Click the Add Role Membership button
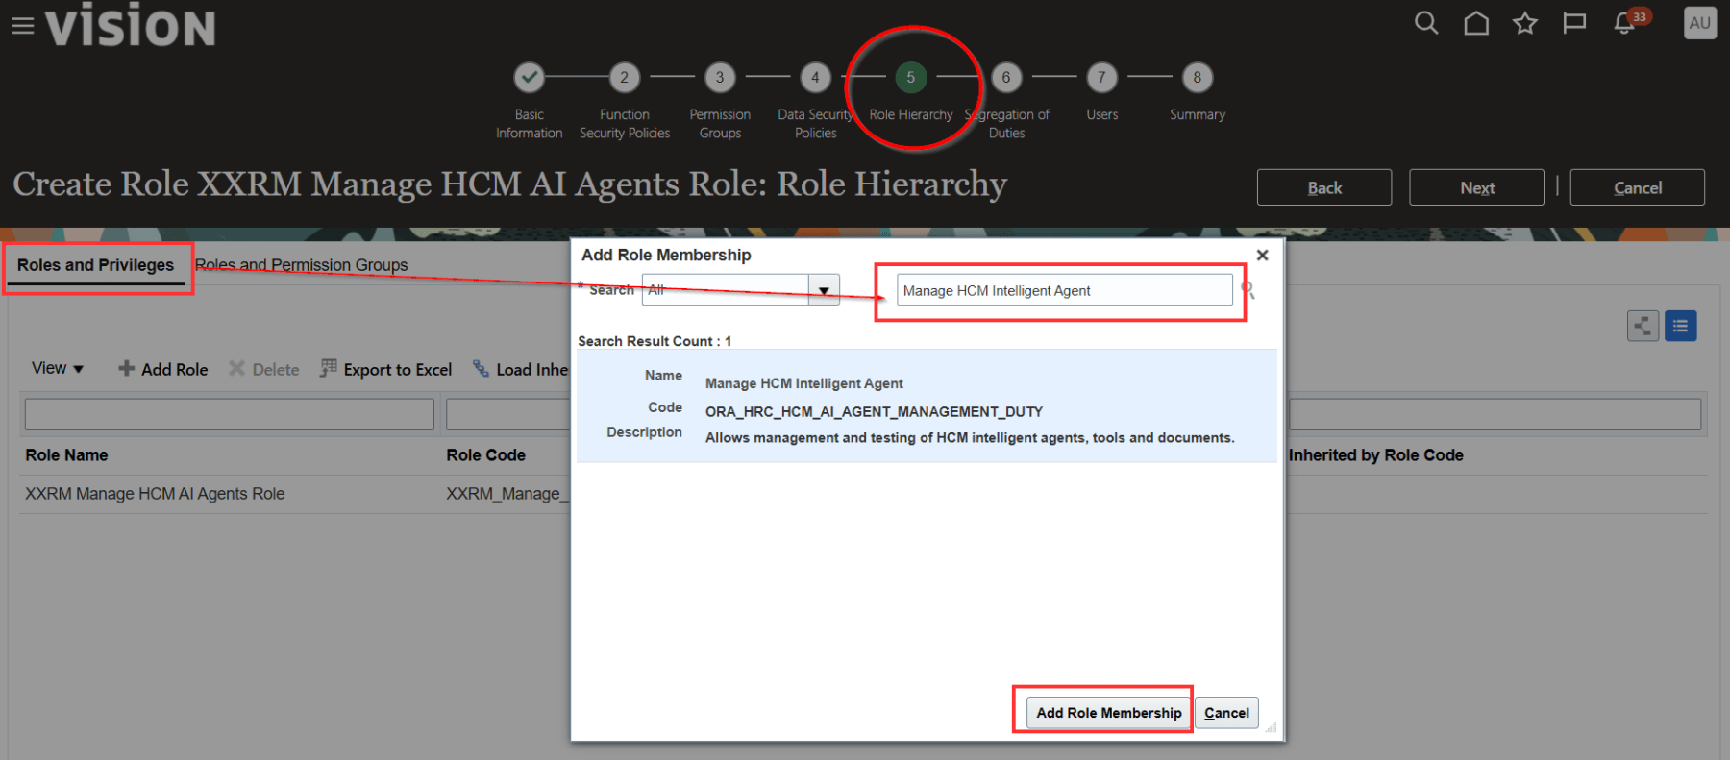Image resolution: width=1730 pixels, height=760 pixels. 1108,713
